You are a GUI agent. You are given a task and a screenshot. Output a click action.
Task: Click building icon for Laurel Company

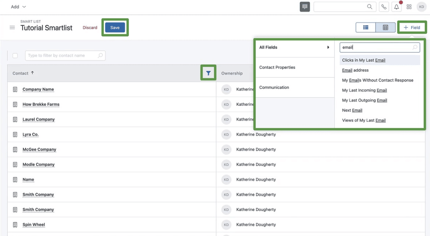[15, 119]
